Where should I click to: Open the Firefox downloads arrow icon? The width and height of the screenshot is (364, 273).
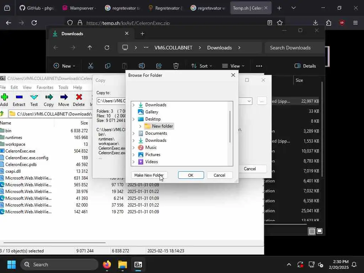pyautogui.click(x=316, y=23)
